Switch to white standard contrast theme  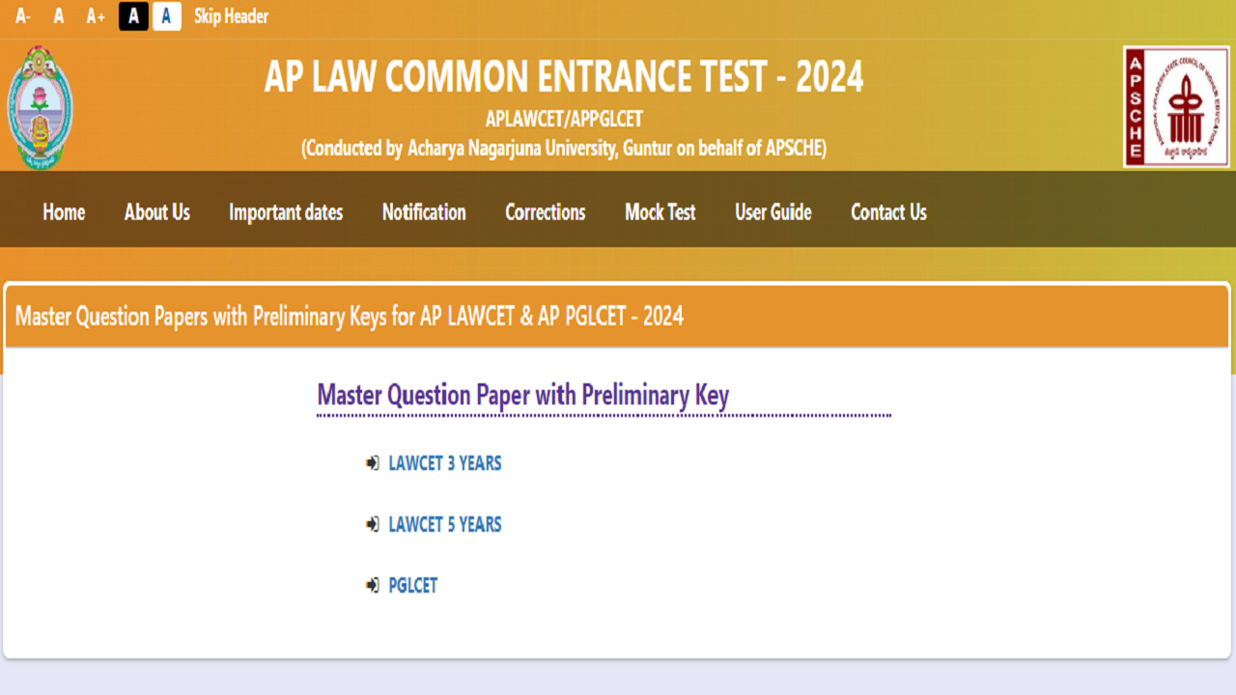point(166,16)
